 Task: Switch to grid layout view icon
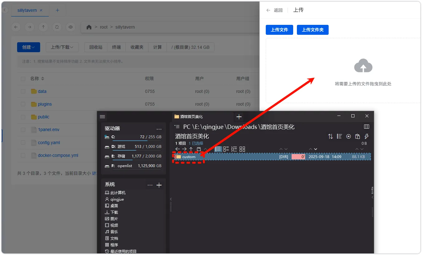[242, 149]
